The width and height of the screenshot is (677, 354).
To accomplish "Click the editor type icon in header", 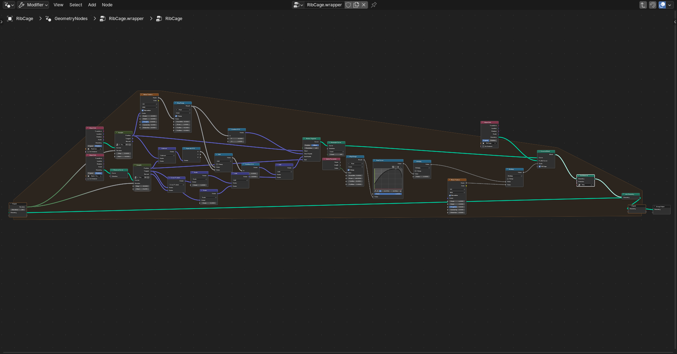I will [9, 5].
